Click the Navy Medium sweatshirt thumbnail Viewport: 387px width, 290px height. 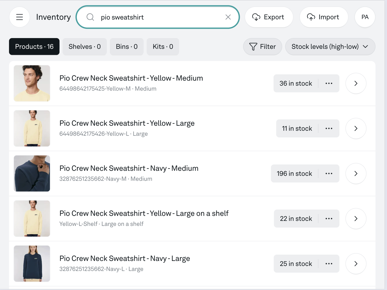click(x=32, y=174)
